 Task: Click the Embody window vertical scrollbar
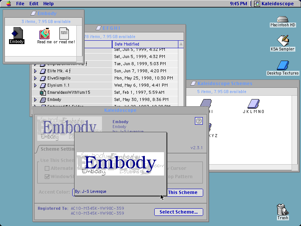coord(79,41)
